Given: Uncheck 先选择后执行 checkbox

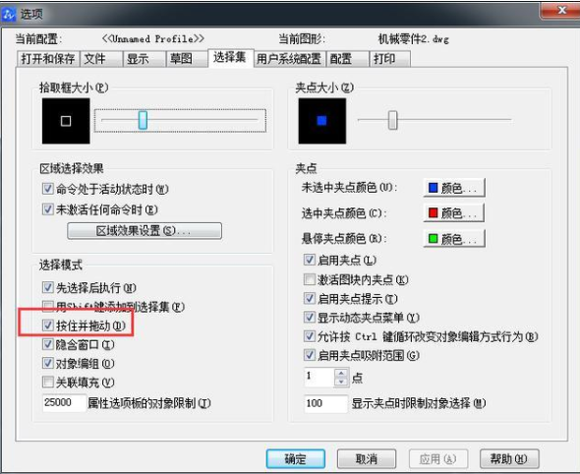Looking at the screenshot, I should point(48,287).
